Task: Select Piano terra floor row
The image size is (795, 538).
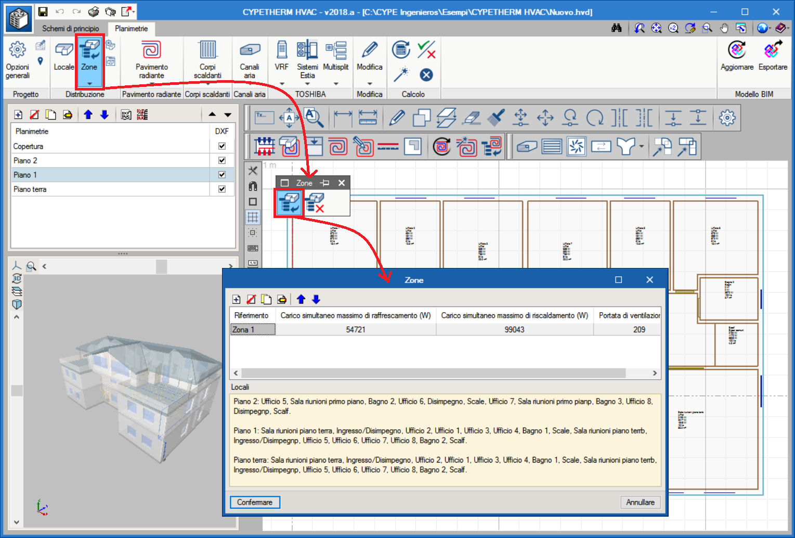Action: coord(123,189)
